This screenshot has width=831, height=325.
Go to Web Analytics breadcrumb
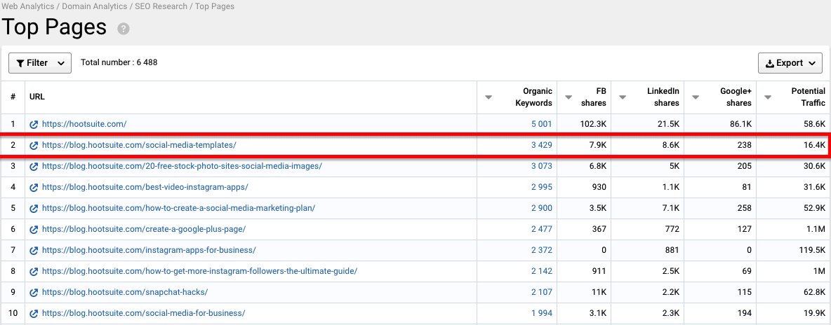pos(27,6)
